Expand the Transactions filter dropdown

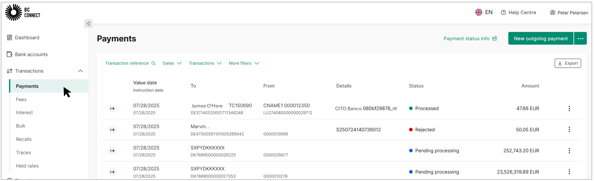[x=205, y=63]
